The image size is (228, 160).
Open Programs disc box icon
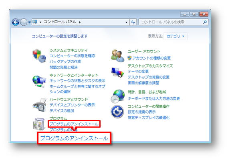[39, 124]
